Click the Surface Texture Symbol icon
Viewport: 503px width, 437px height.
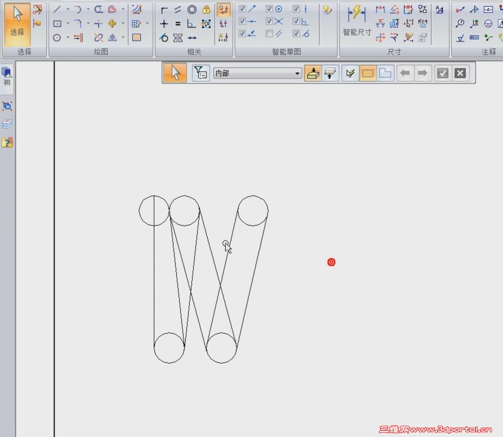coord(460,38)
